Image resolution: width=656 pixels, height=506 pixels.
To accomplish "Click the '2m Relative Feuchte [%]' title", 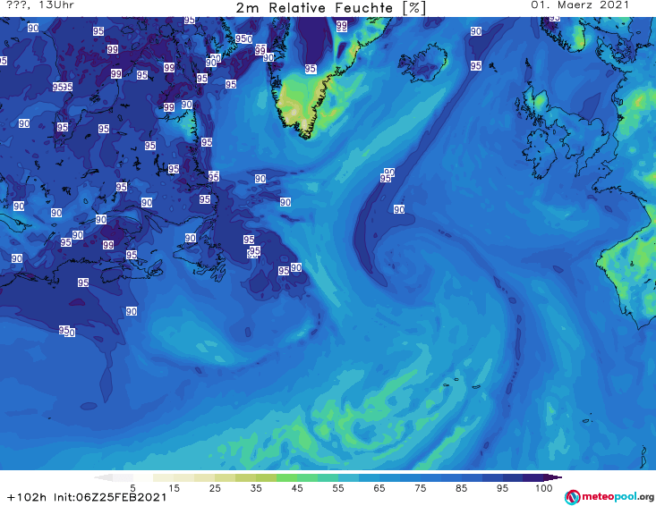I will coord(331,8).
